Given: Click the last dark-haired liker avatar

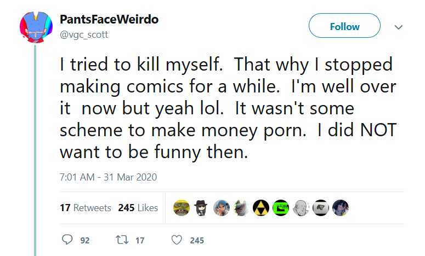Looking at the screenshot, I should [341, 208].
